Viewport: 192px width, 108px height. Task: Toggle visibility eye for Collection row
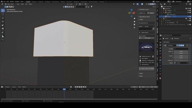[x=188, y=9]
